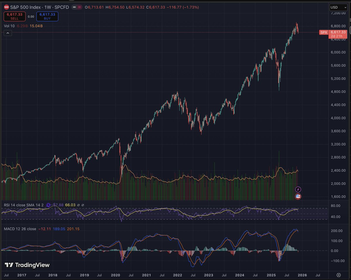Click the 15.04B volume average value

pos(36,26)
